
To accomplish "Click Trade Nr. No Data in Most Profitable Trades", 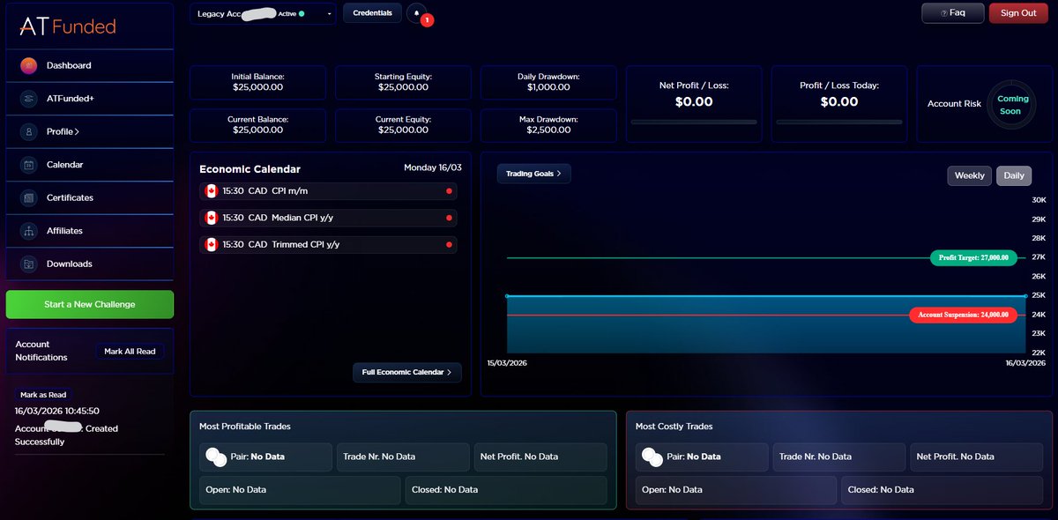I will tap(403, 457).
